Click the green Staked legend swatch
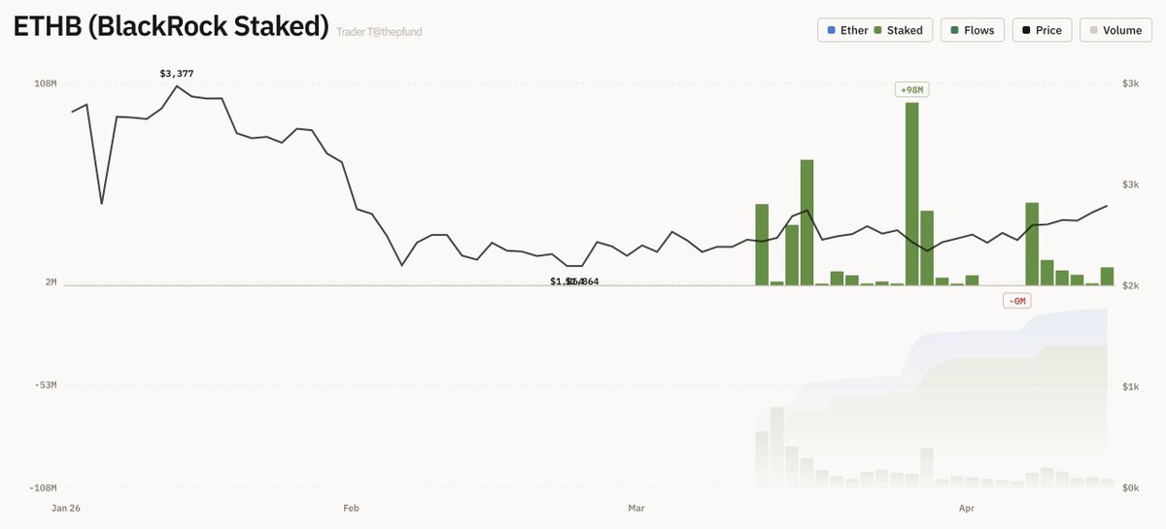This screenshot has width=1166, height=529. (x=879, y=30)
